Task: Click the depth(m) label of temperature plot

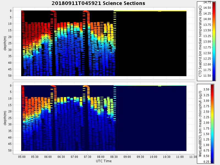Action: coord(5,43)
